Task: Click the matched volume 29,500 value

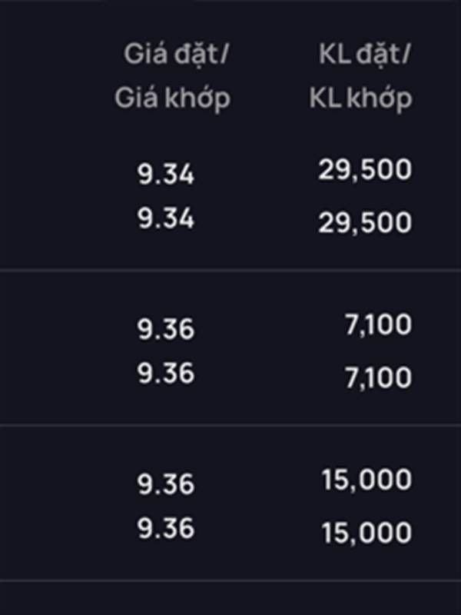Action: tap(365, 223)
